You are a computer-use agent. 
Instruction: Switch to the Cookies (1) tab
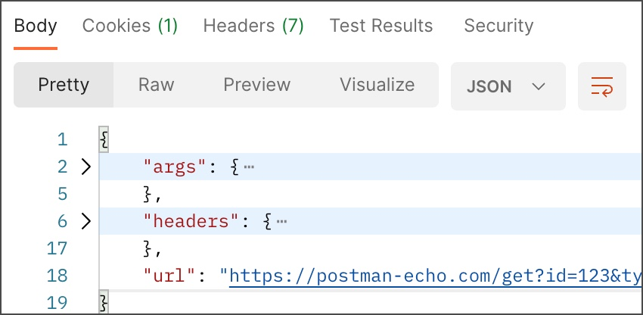[130, 26]
